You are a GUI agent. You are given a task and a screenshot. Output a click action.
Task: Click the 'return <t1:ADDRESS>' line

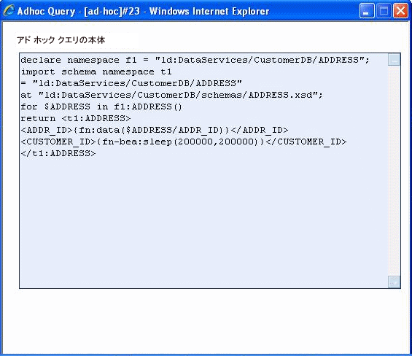tap(76, 118)
